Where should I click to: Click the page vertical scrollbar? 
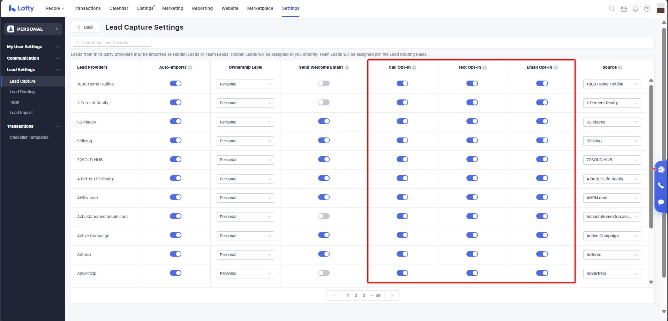(x=664, y=153)
